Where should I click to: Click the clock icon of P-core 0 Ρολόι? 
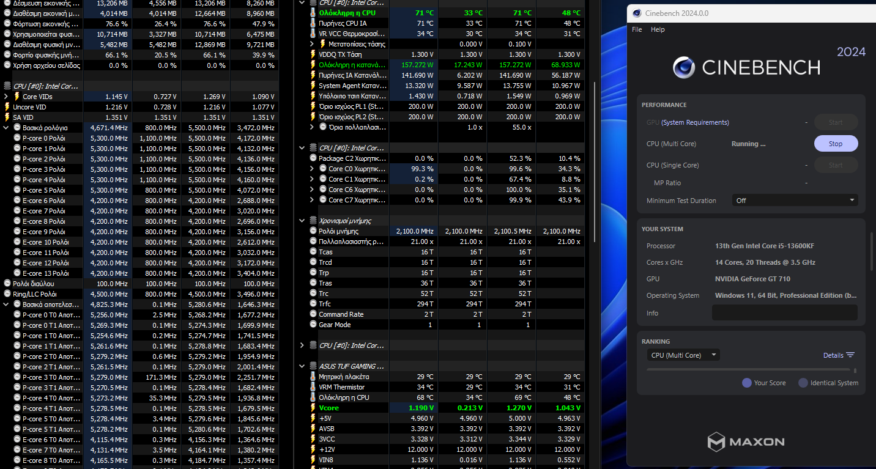coord(17,138)
